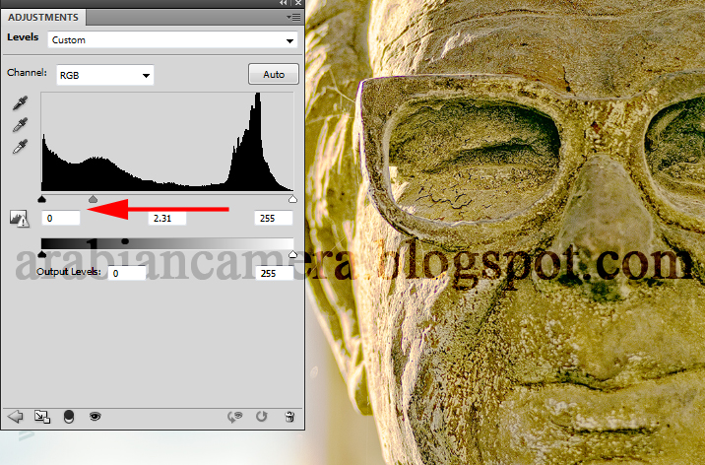Click the "Channel:" label
This screenshot has width=705, height=465.
tap(27, 72)
